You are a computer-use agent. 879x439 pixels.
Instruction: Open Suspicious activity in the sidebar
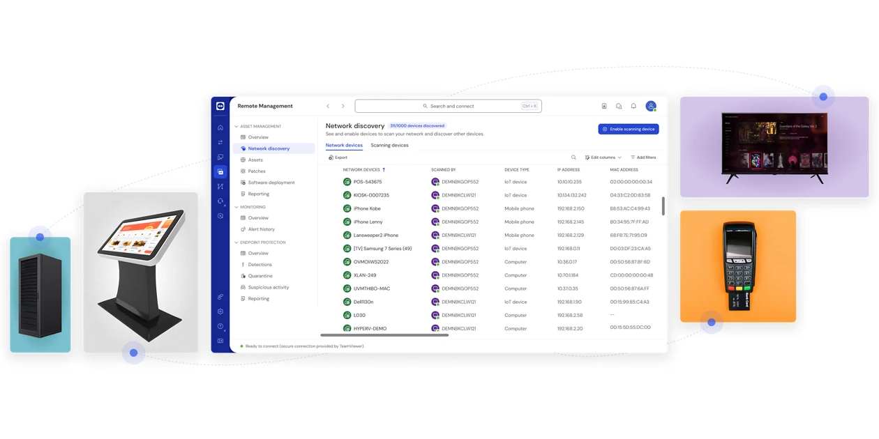(269, 287)
